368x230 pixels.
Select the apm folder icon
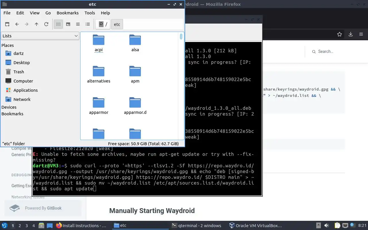[135, 71]
